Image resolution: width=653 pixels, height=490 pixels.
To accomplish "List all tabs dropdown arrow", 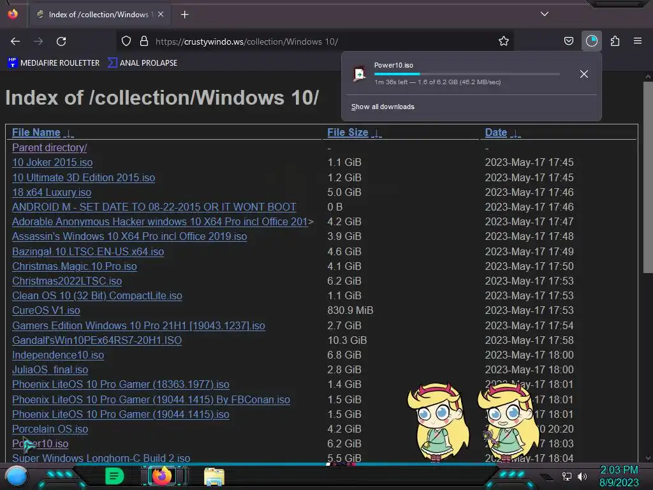I will tap(545, 14).
